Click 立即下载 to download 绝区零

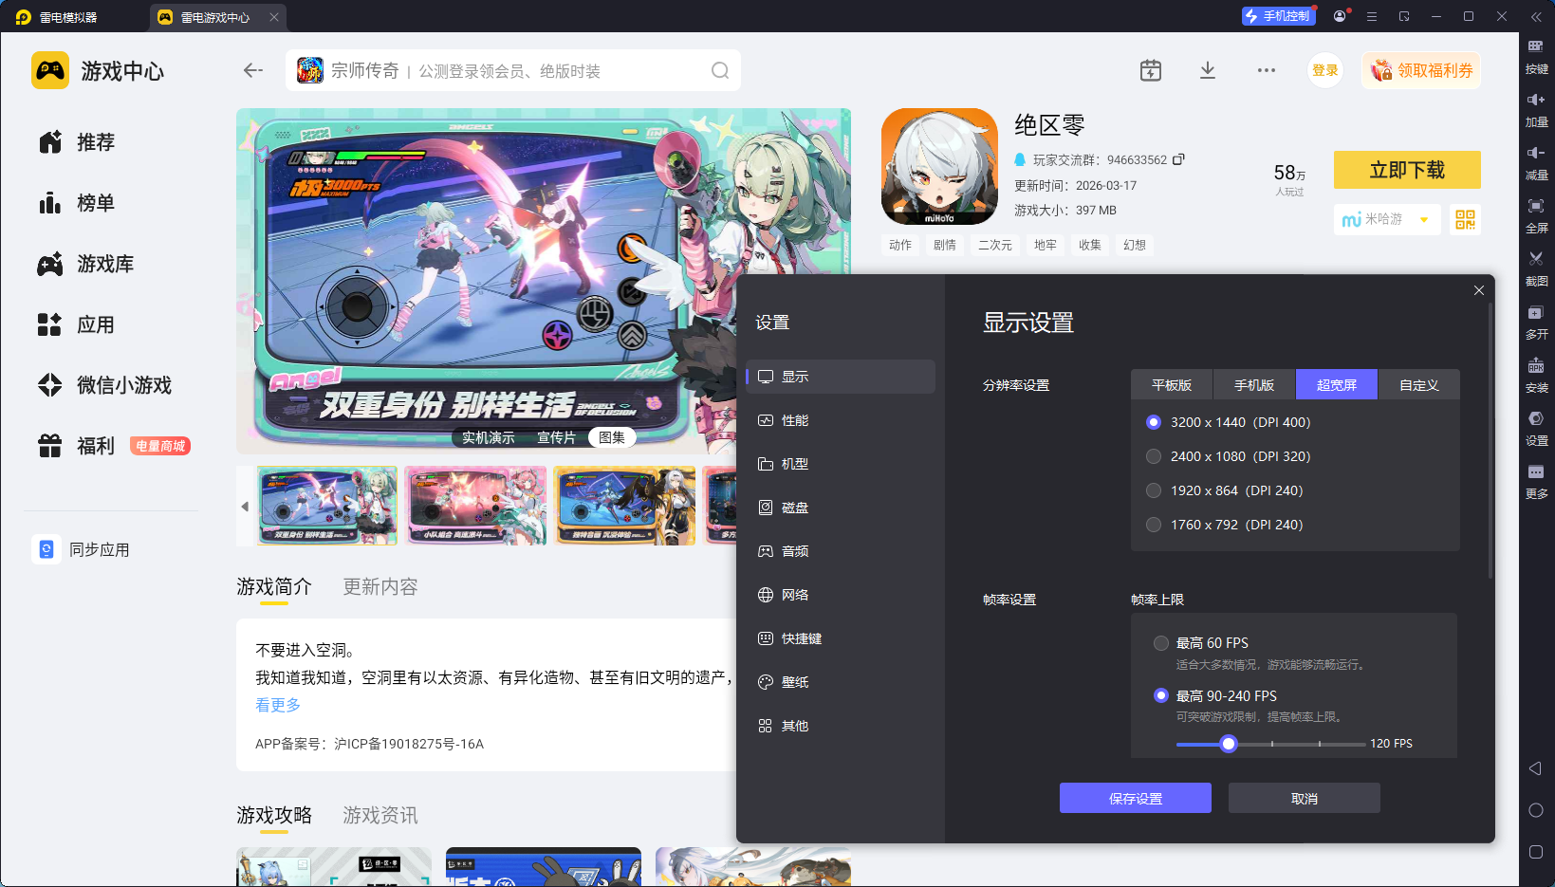click(x=1407, y=170)
